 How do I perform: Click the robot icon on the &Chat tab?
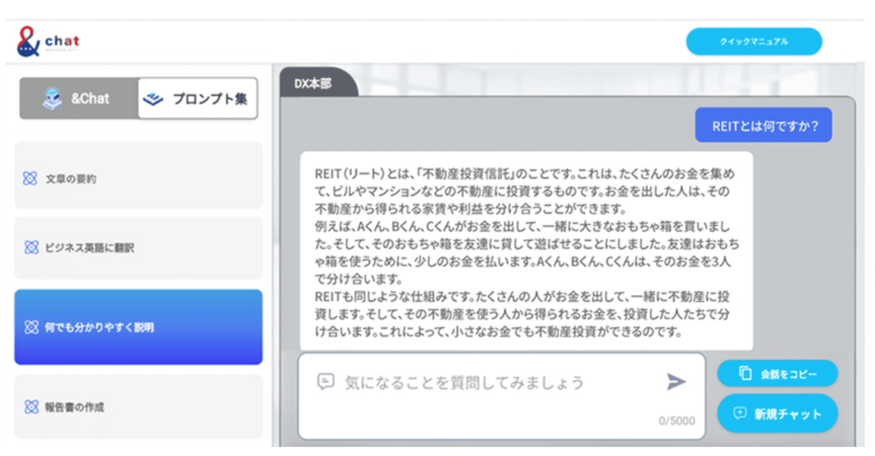pyautogui.click(x=52, y=98)
